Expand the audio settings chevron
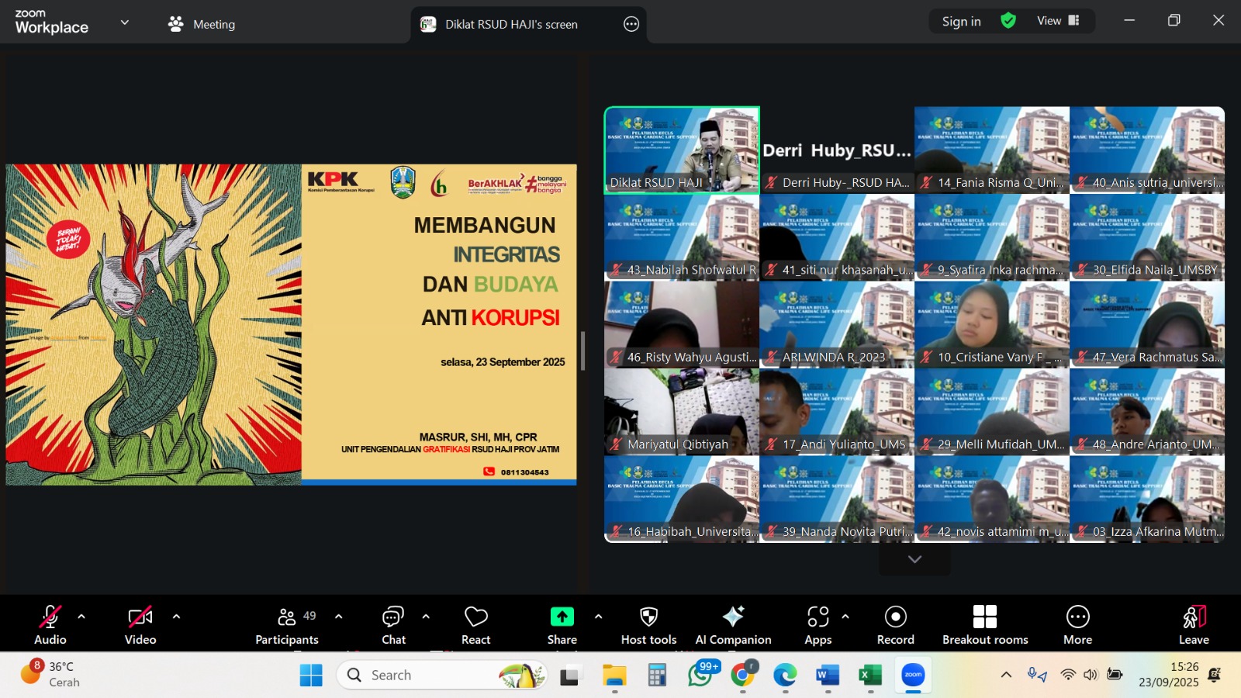 [80, 617]
